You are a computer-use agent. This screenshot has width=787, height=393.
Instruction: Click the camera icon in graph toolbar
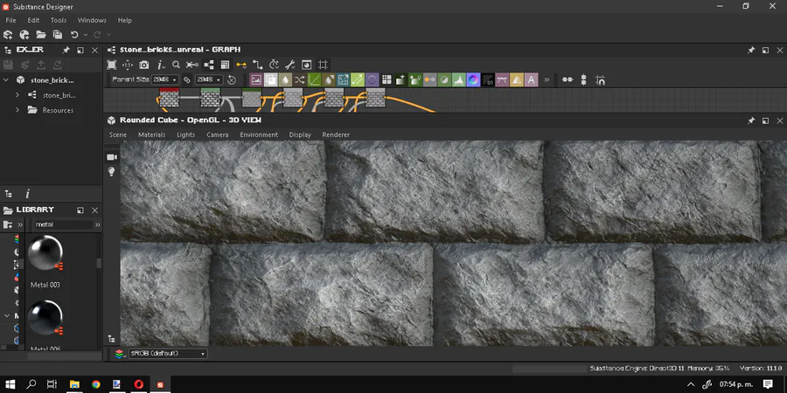(144, 65)
